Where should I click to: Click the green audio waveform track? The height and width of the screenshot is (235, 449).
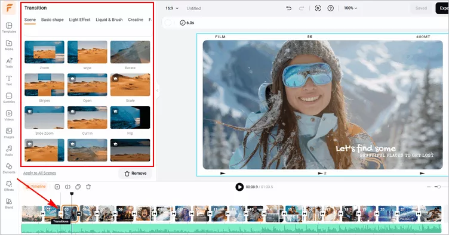click(232, 228)
